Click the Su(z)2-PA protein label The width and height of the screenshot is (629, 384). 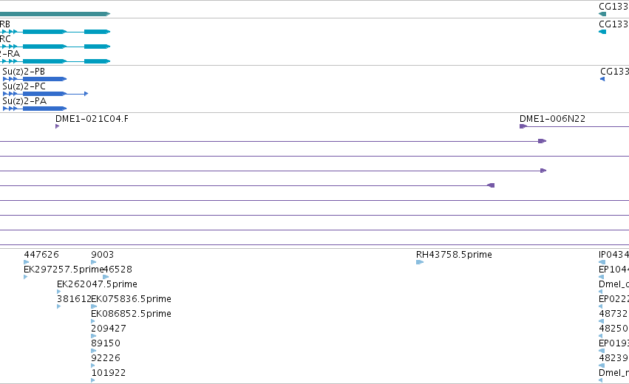pos(24,101)
